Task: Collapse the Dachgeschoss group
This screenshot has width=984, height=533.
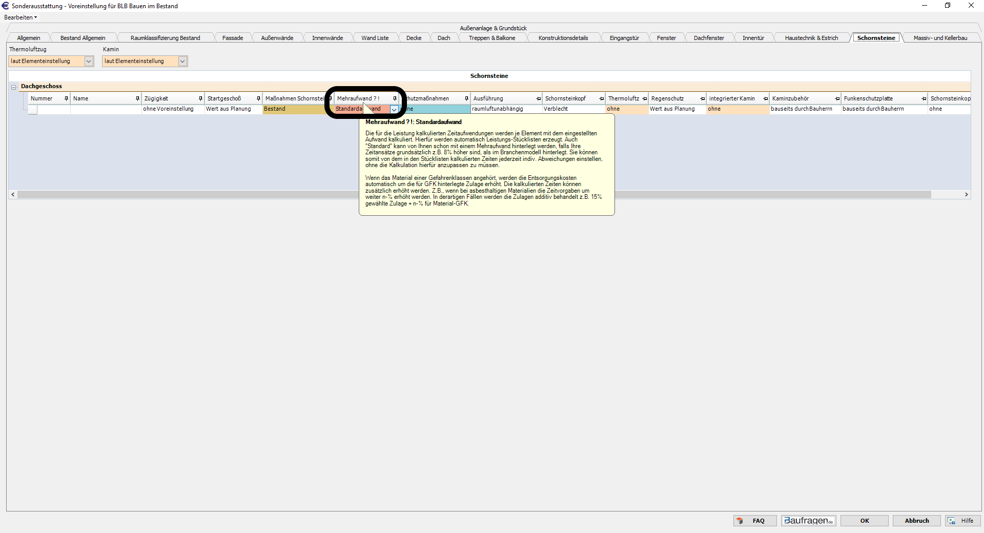Action: (x=14, y=87)
